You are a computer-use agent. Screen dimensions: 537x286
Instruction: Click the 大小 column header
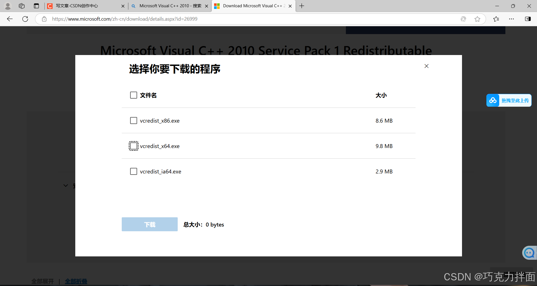tap(381, 95)
